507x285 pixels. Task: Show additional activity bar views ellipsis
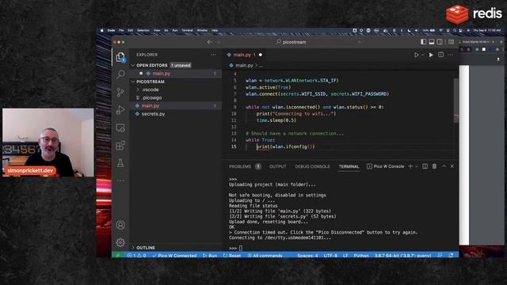pyautogui.click(x=120, y=180)
